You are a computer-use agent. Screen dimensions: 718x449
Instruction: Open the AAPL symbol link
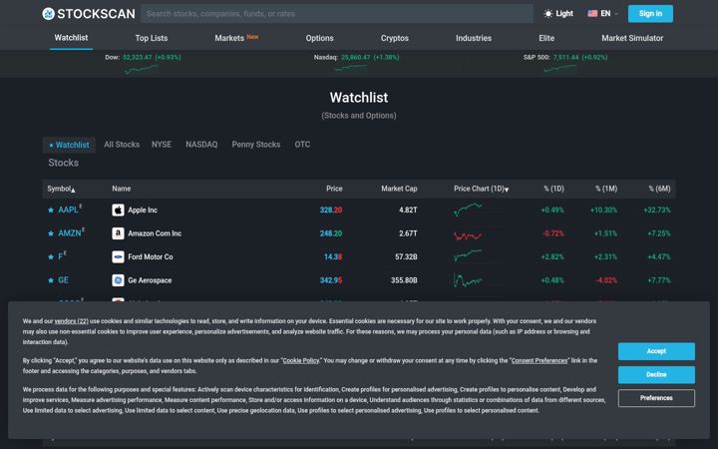click(x=68, y=210)
